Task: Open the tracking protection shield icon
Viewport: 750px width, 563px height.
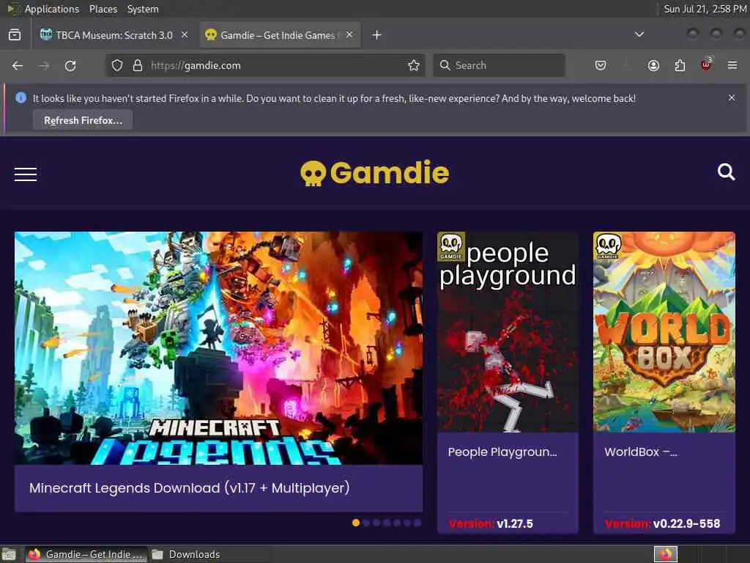Action: (116, 65)
